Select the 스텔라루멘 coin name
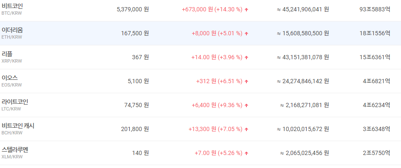The height and width of the screenshot is (168, 401). point(15,150)
